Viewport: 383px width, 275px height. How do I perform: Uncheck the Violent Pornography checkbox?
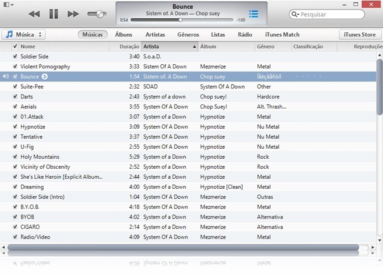click(x=15, y=66)
